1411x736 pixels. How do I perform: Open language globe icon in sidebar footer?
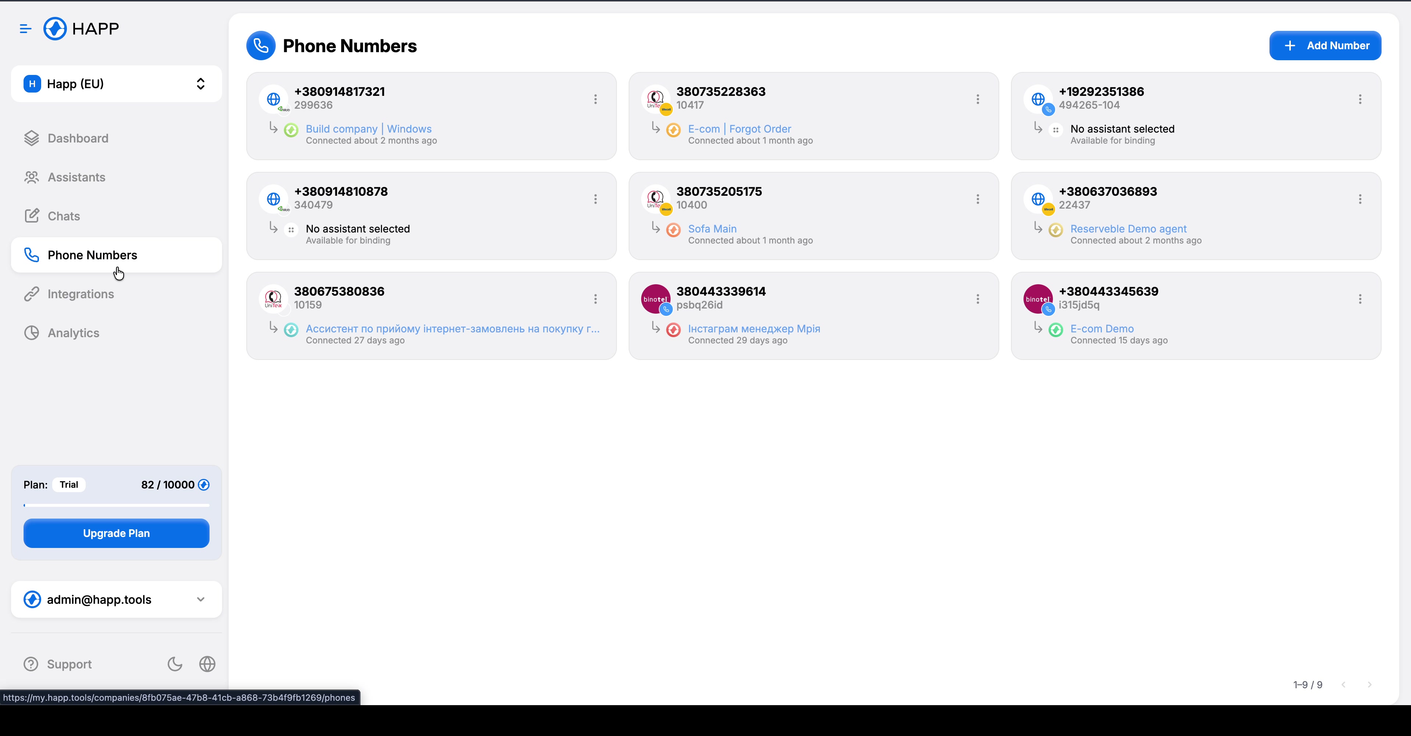click(x=207, y=664)
